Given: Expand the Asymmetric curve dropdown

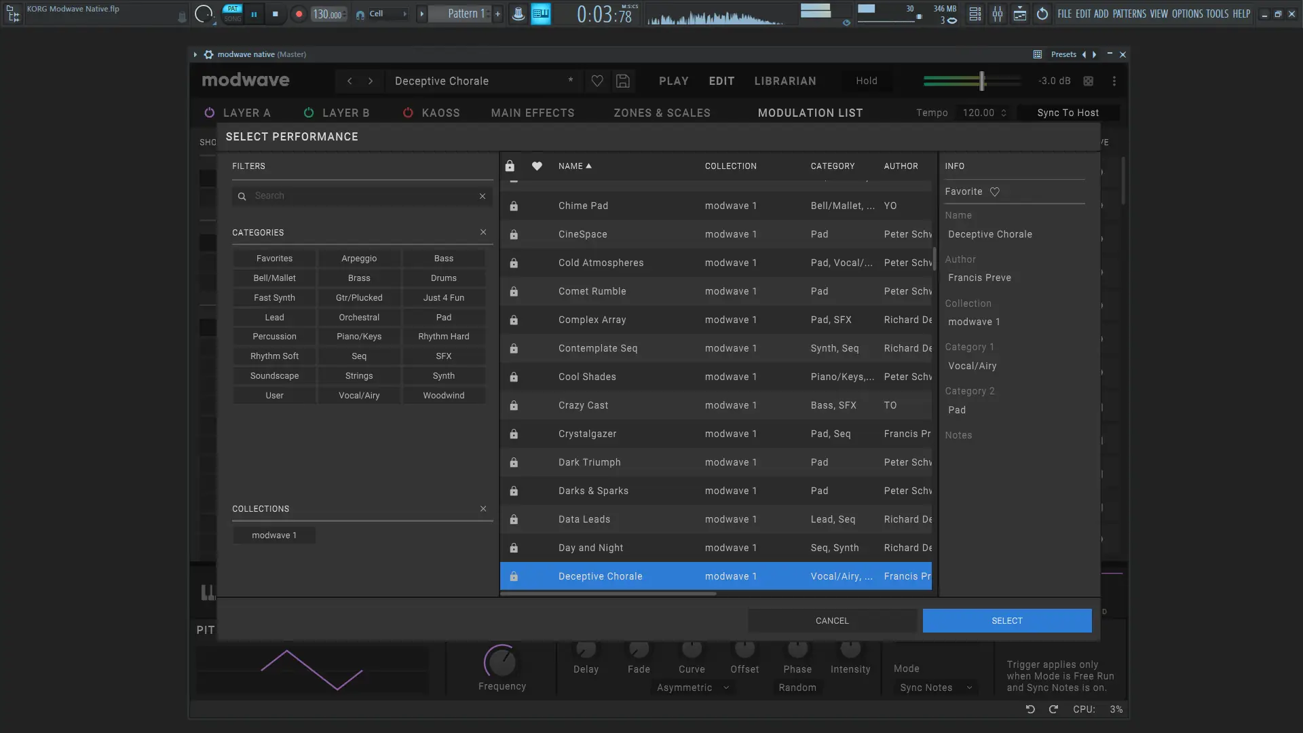Looking at the screenshot, I should tap(692, 688).
